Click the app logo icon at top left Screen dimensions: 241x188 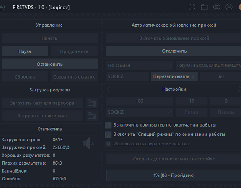pyautogui.click(x=2, y=7)
